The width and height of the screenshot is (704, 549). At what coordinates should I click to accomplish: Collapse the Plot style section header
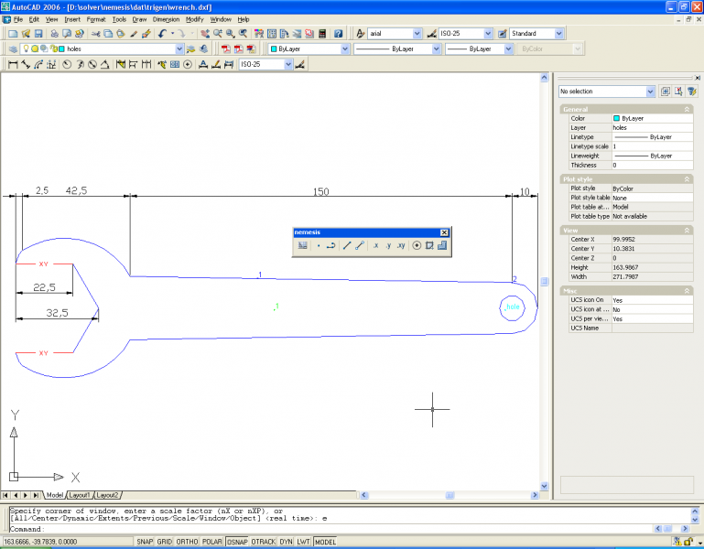point(688,179)
